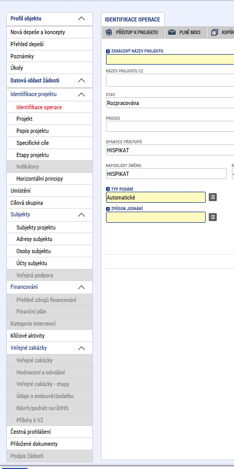
Task: Collapse the Veřejné zakázky group chevron
Action: coord(81,348)
